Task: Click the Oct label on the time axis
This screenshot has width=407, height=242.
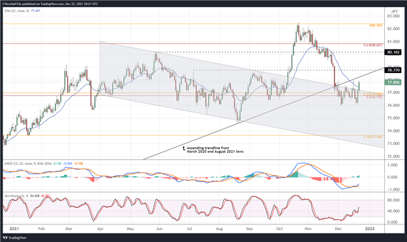Action: (279, 229)
